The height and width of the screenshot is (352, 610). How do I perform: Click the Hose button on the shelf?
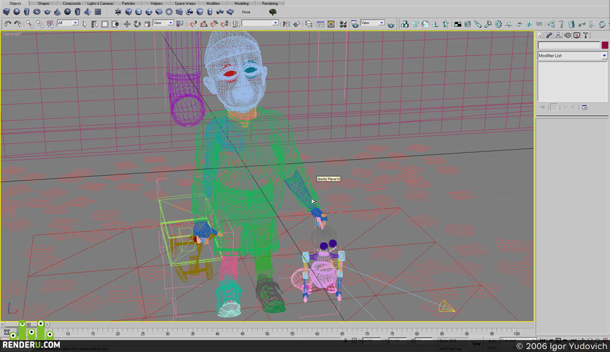pos(246,12)
